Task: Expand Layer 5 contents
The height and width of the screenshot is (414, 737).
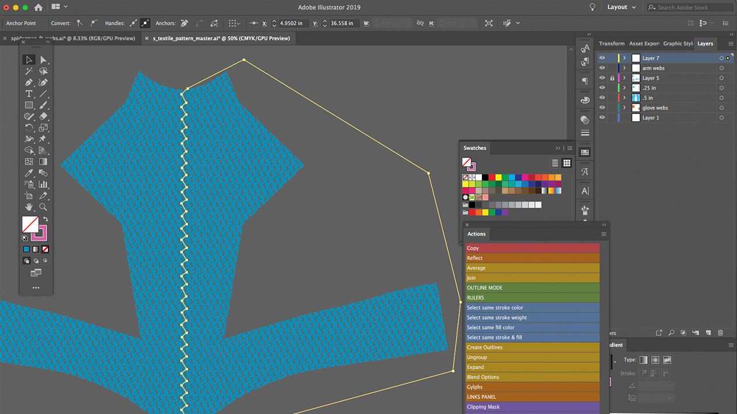Action: 625,78
